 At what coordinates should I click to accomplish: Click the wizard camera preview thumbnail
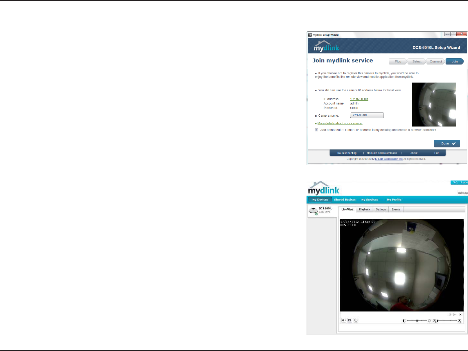(434, 104)
